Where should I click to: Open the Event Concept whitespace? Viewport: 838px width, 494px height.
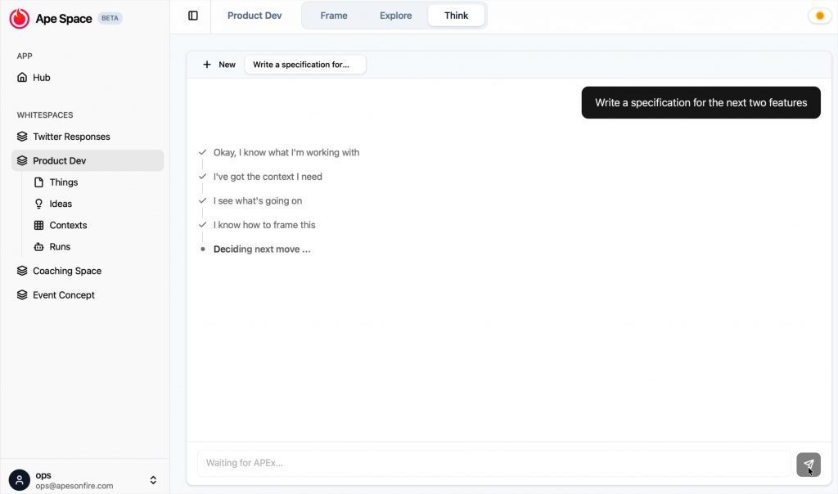(x=63, y=295)
